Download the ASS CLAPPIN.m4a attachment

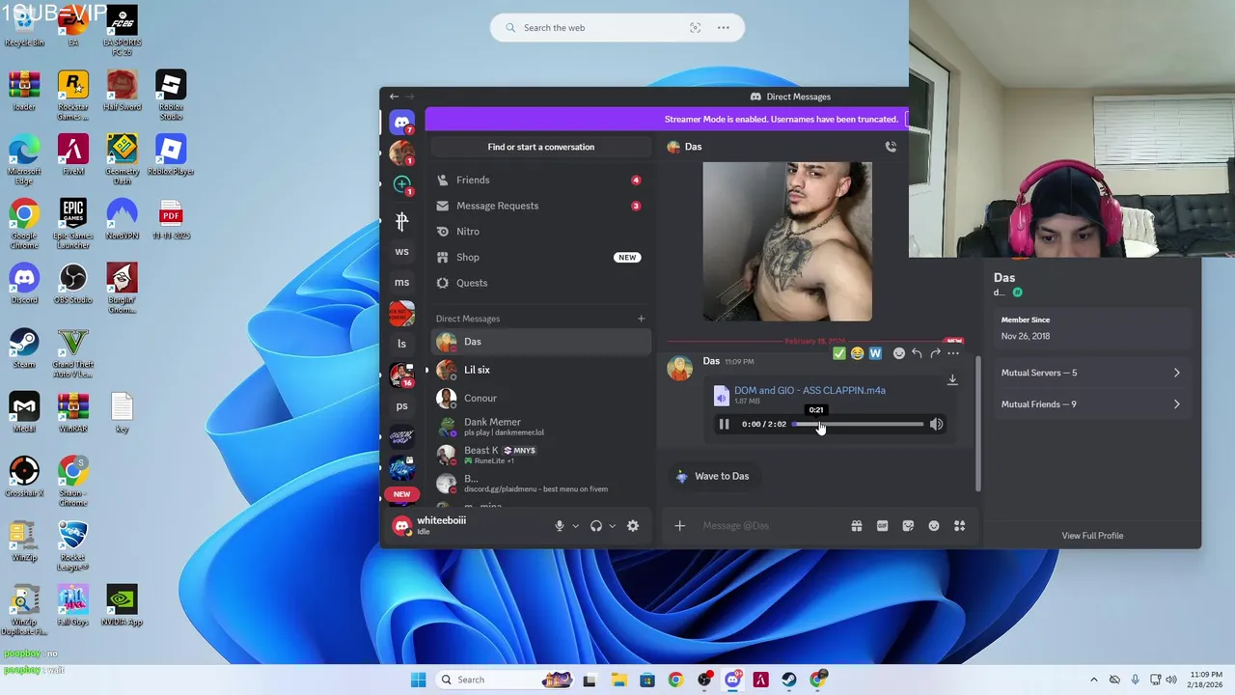pyautogui.click(x=952, y=380)
